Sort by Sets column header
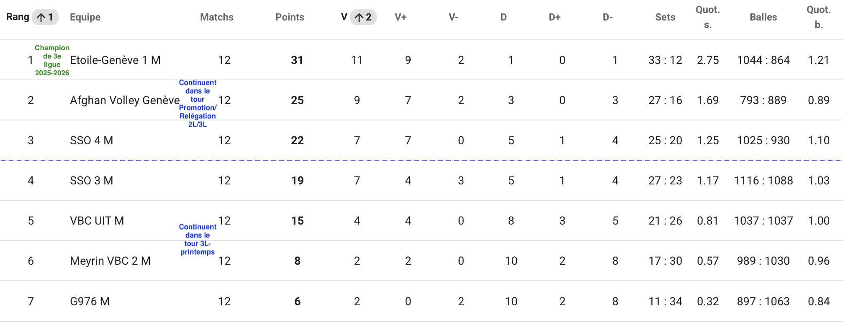The height and width of the screenshot is (322, 843). coord(665,17)
